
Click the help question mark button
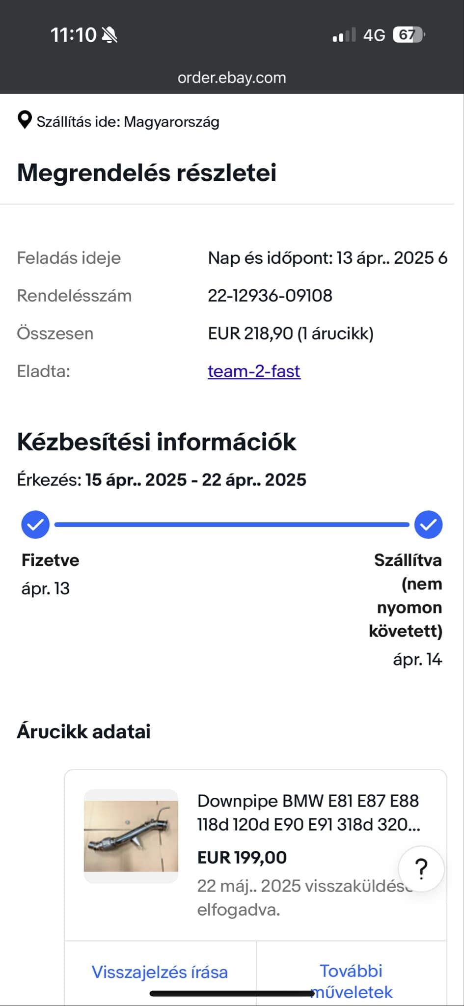tap(421, 868)
